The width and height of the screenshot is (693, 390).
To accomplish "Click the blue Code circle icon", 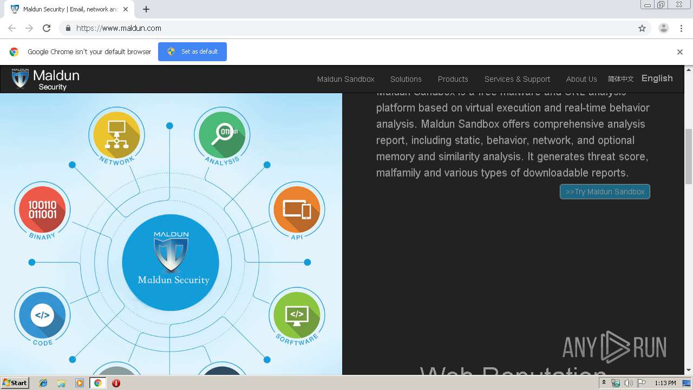I will click(42, 315).
